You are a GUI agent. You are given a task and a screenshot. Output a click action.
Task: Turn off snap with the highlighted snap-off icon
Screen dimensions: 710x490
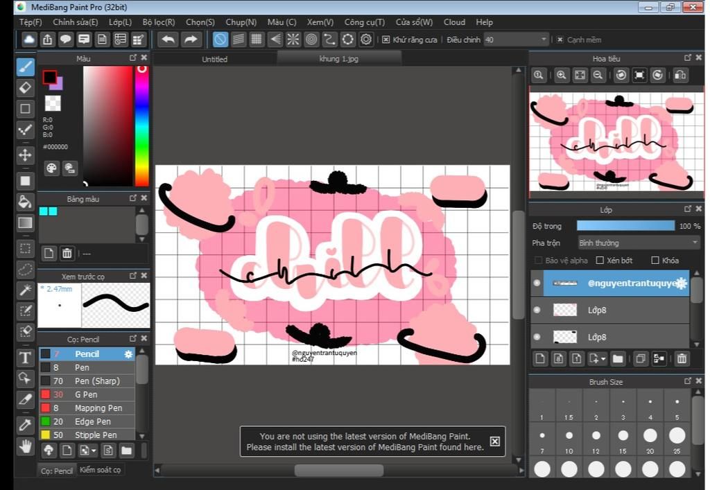coord(220,40)
